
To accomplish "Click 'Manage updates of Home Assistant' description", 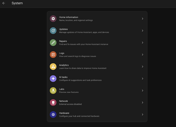I will (84, 32).
